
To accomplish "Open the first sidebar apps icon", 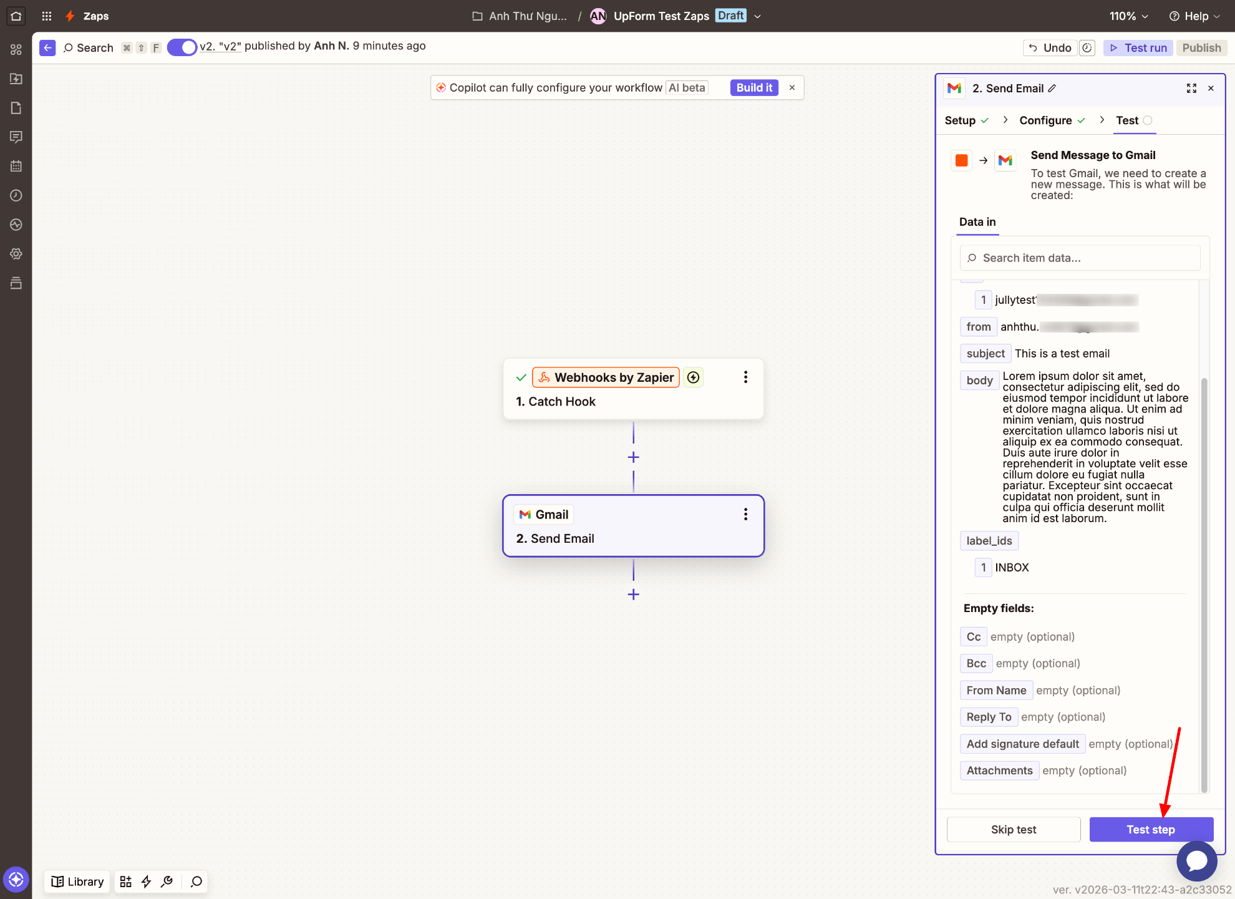I will [16, 49].
